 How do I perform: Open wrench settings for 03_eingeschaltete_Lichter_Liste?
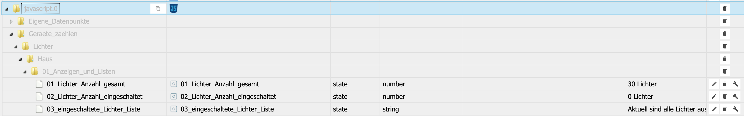(x=735, y=109)
